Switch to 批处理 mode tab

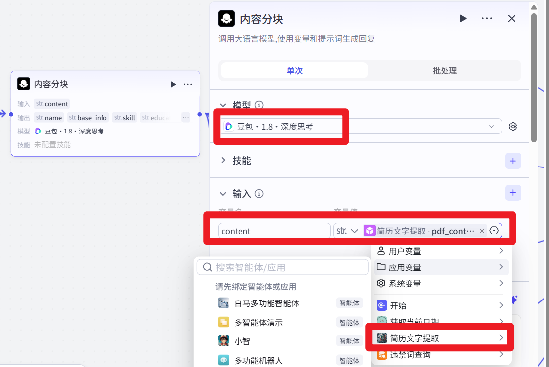click(445, 70)
